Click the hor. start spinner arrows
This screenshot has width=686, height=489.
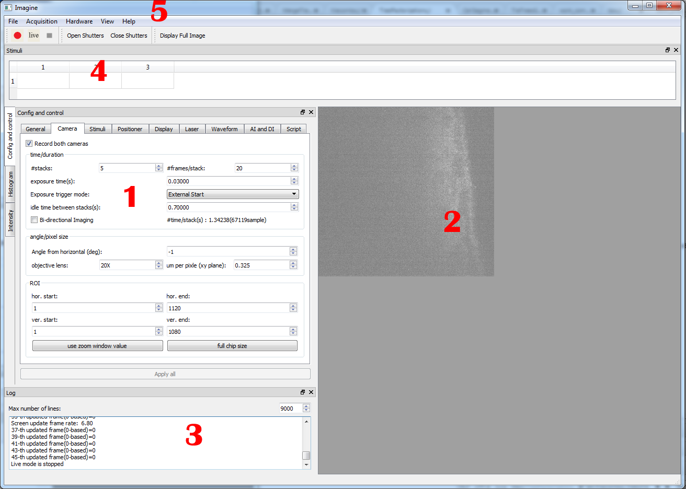point(159,308)
